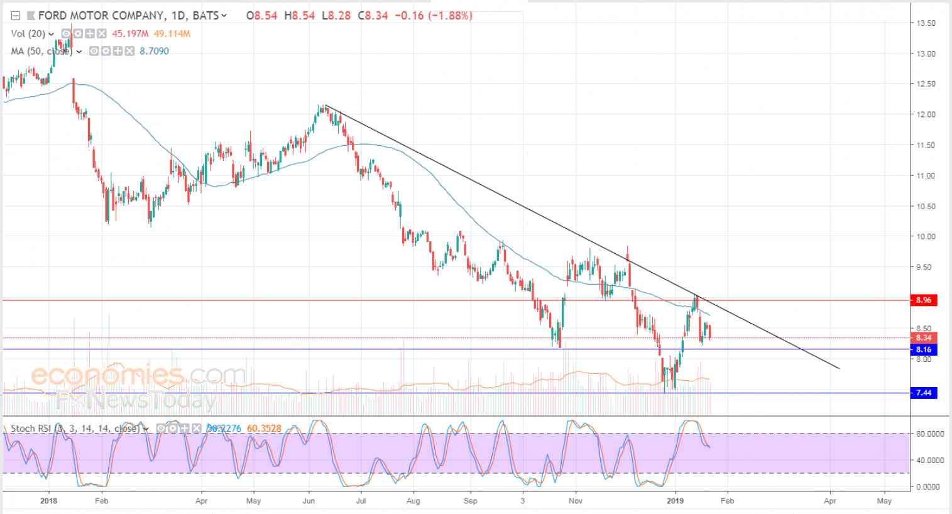Click the flag icon beside FORD MOTOR COMPANY
The width and height of the screenshot is (952, 514).
click(31, 16)
